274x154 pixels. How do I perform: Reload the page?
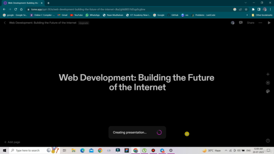[15, 9]
